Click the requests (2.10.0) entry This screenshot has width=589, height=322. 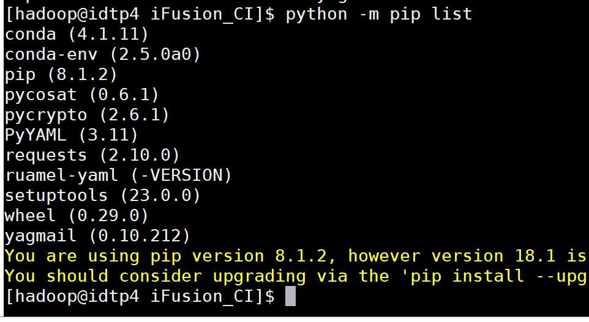point(92,155)
